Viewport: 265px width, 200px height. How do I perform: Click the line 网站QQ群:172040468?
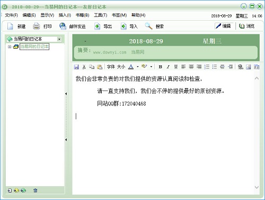tap(121, 103)
